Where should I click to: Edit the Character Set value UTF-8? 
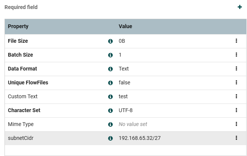pyautogui.click(x=125, y=110)
